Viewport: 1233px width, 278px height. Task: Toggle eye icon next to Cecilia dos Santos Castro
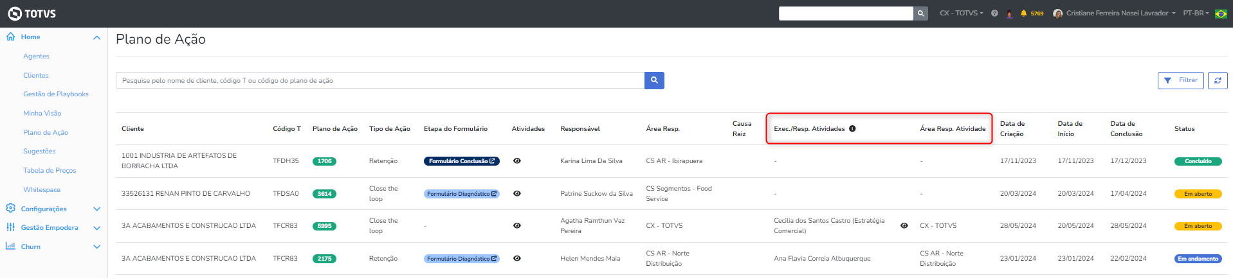[x=904, y=226]
